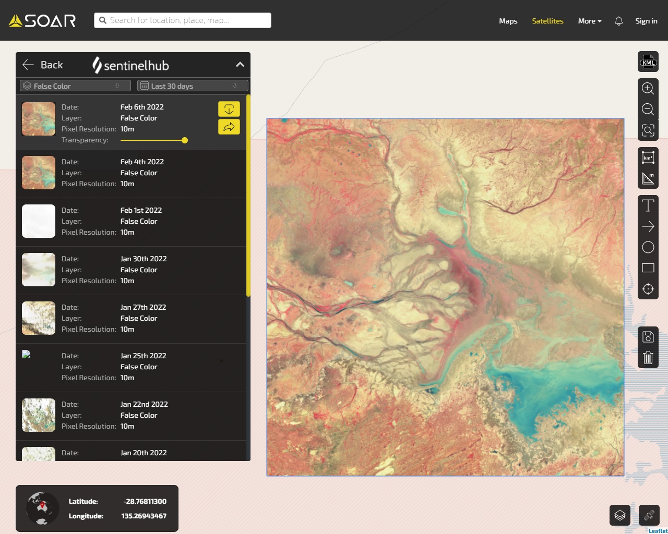Open the False Color layer dropdown

coord(76,86)
